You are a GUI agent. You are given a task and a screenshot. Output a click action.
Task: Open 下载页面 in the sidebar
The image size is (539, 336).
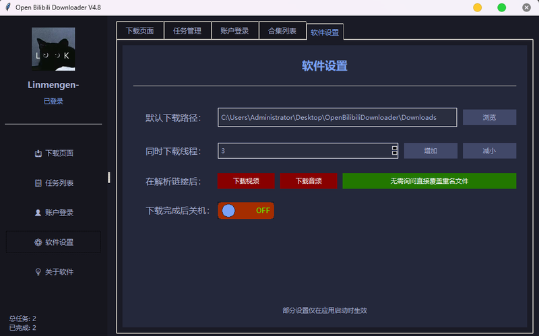click(54, 154)
